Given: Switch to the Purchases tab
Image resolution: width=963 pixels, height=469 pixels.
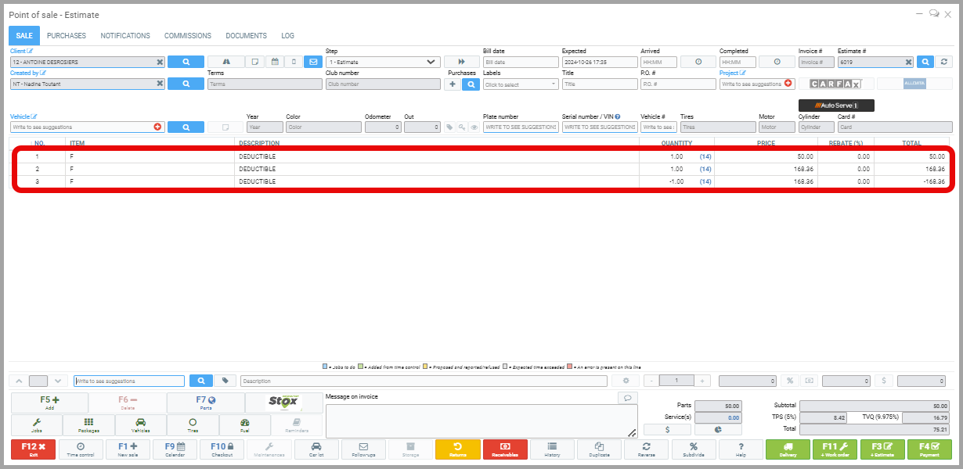Looking at the screenshot, I should coord(67,36).
